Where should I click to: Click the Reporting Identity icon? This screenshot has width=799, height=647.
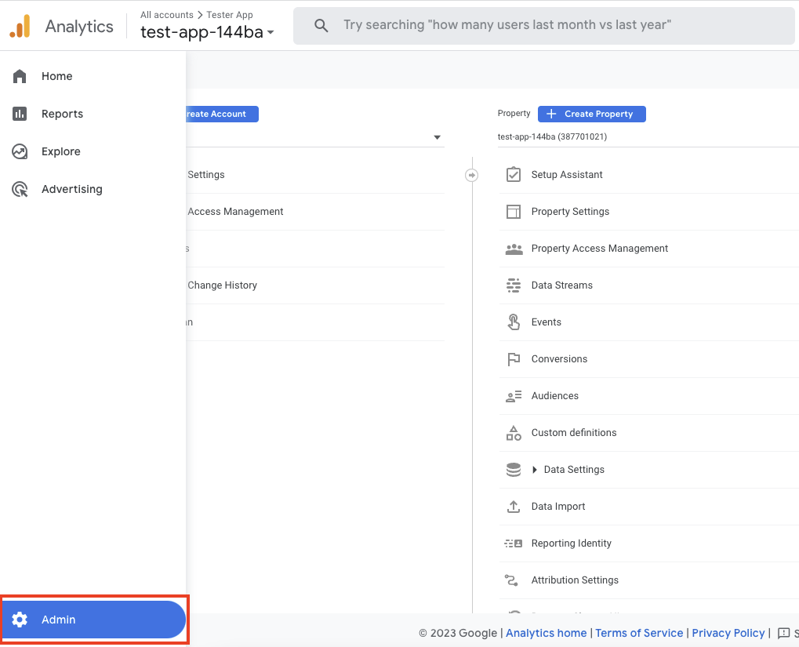(513, 543)
